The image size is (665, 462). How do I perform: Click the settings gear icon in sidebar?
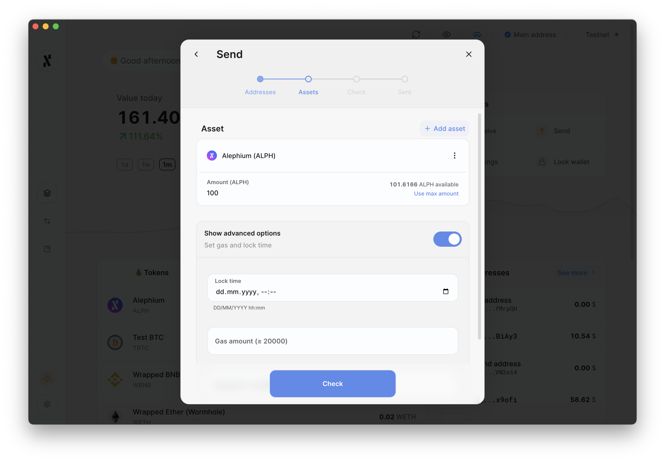point(47,405)
